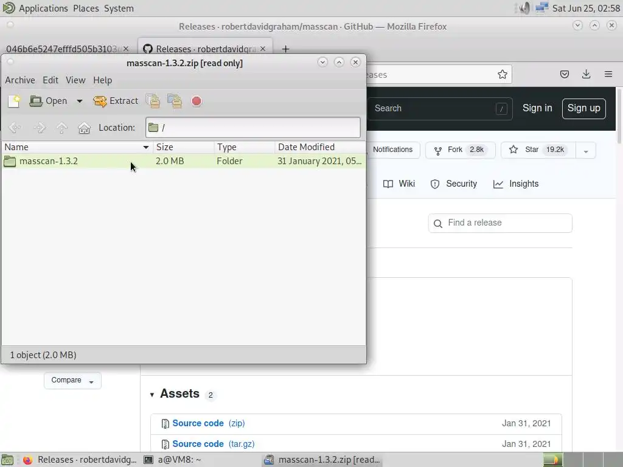Click the Find a release field

tap(500, 223)
